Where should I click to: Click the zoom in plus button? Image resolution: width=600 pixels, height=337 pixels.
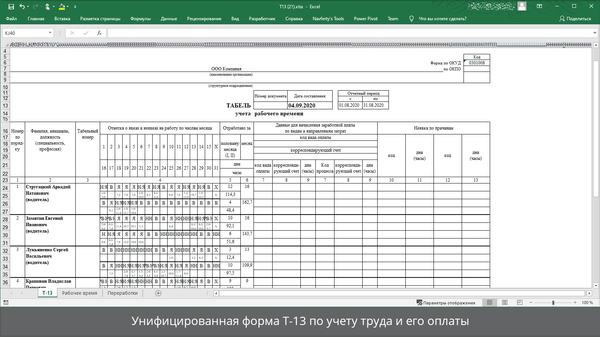coord(575,303)
